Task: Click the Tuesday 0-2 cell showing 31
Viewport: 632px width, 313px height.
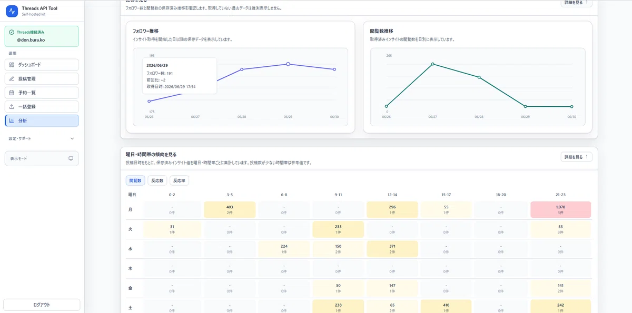Action: tap(172, 229)
